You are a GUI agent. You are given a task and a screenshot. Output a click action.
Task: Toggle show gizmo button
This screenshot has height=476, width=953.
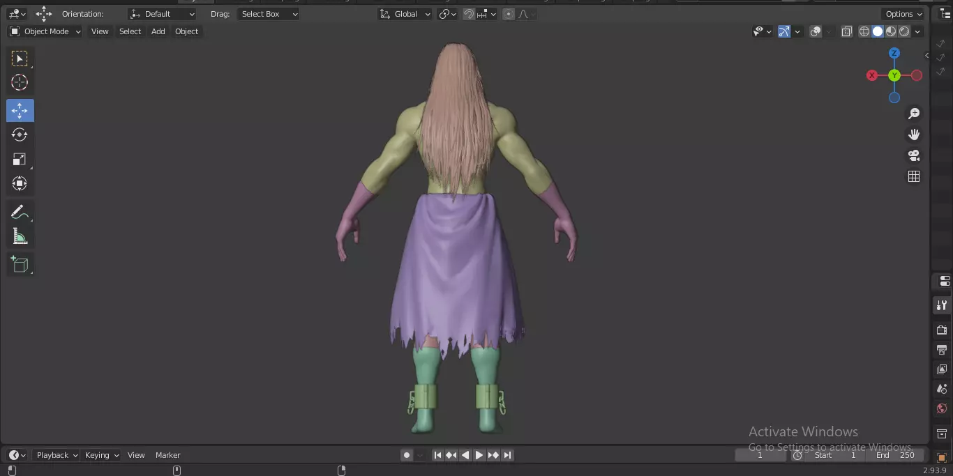point(784,31)
